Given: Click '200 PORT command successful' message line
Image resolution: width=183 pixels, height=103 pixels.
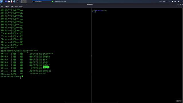Looking at the screenshot, I should click(x=19, y=50).
